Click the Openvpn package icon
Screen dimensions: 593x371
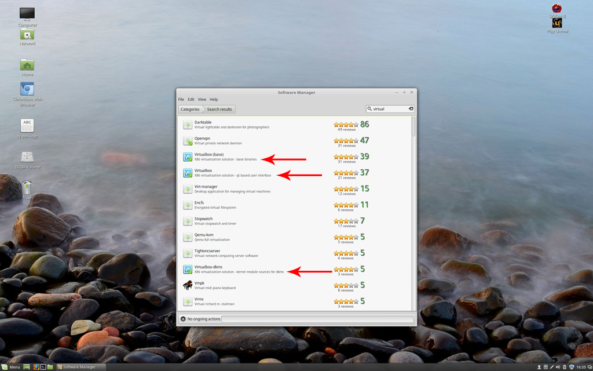[188, 141]
